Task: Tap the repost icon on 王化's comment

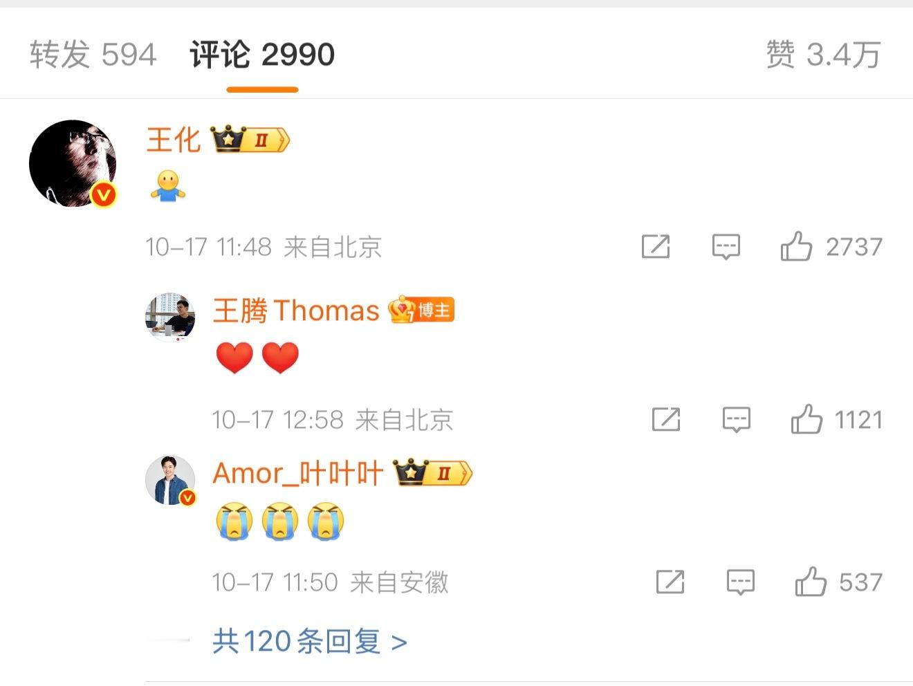Action: (x=656, y=246)
